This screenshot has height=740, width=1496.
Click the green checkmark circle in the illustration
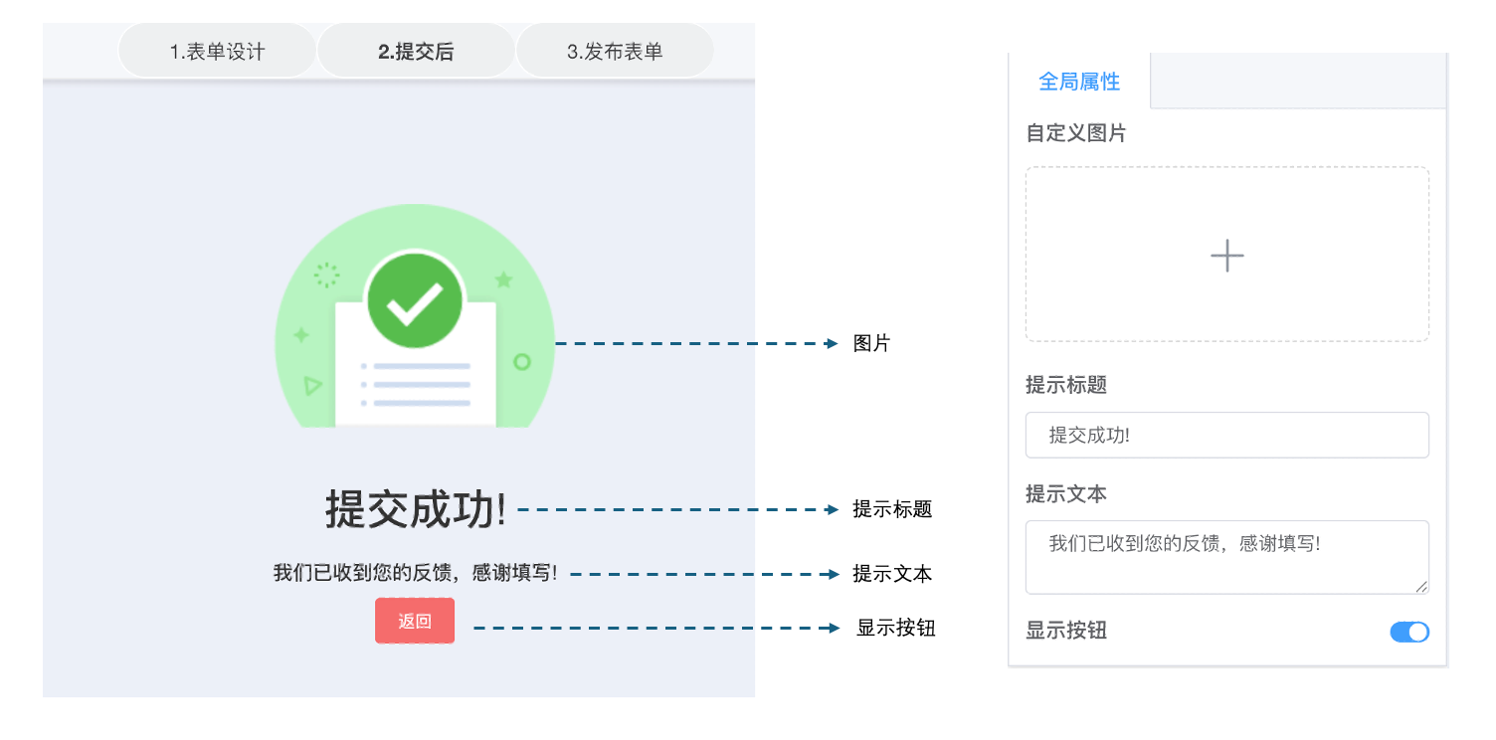tap(414, 300)
